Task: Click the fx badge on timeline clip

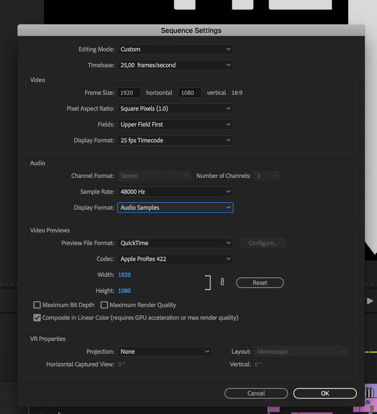Action: (x=368, y=402)
